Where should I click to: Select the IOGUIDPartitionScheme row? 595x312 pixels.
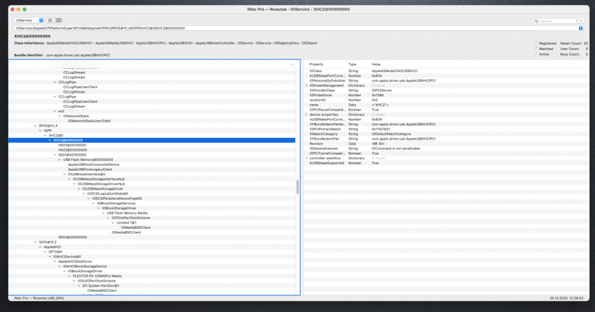click(x=152, y=281)
